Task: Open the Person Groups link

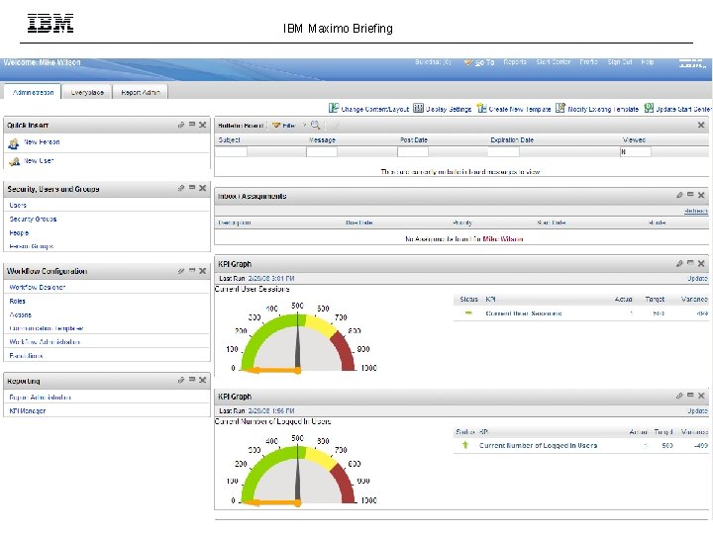Action: click(x=31, y=246)
